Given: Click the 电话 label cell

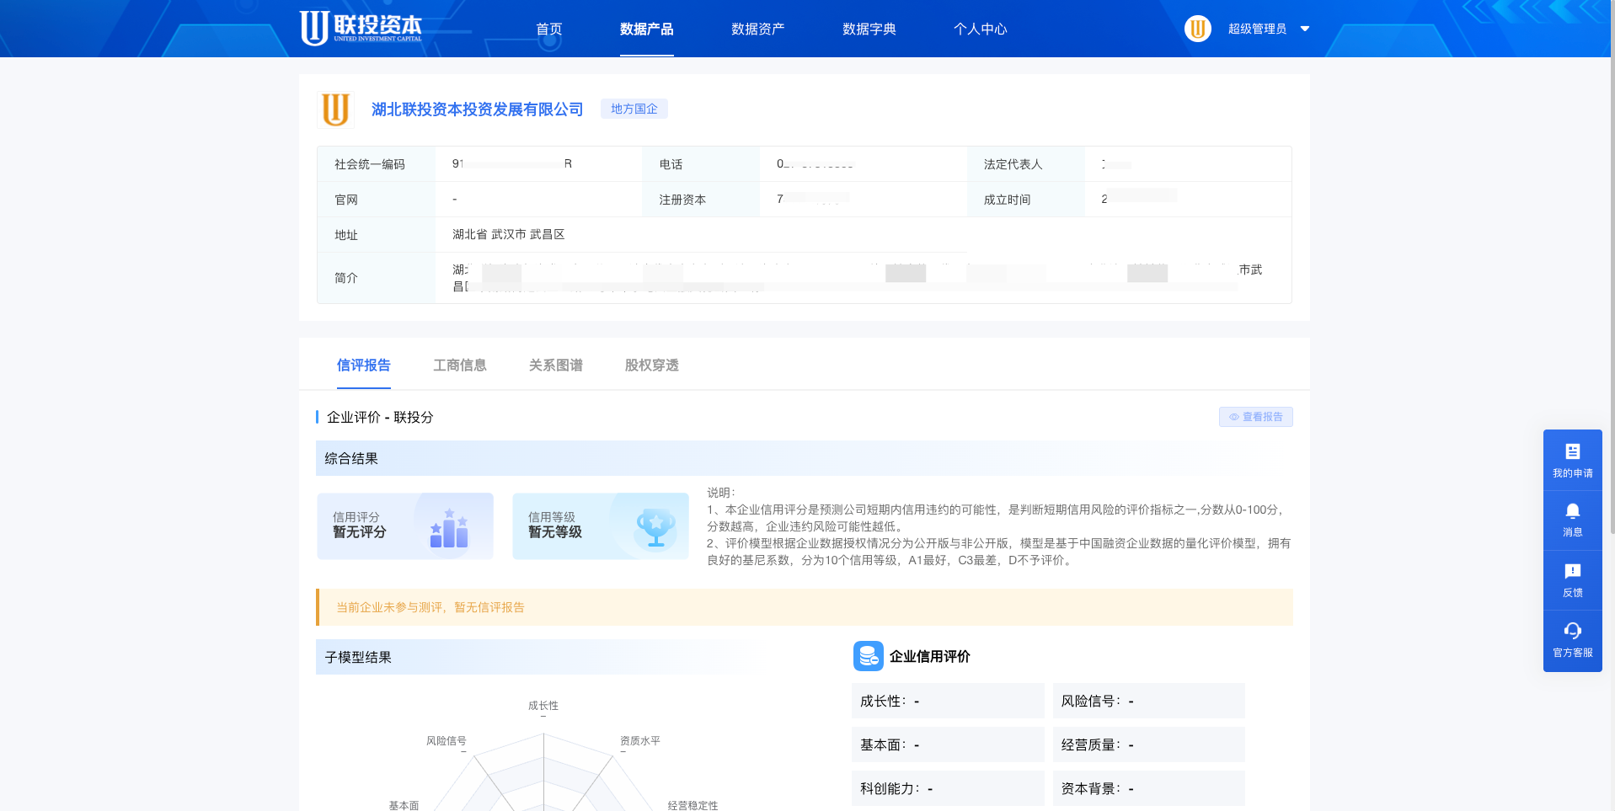Looking at the screenshot, I should (701, 164).
